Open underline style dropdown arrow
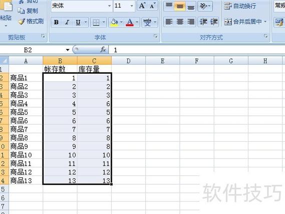This screenshot has height=214, width=285. (x=86, y=23)
